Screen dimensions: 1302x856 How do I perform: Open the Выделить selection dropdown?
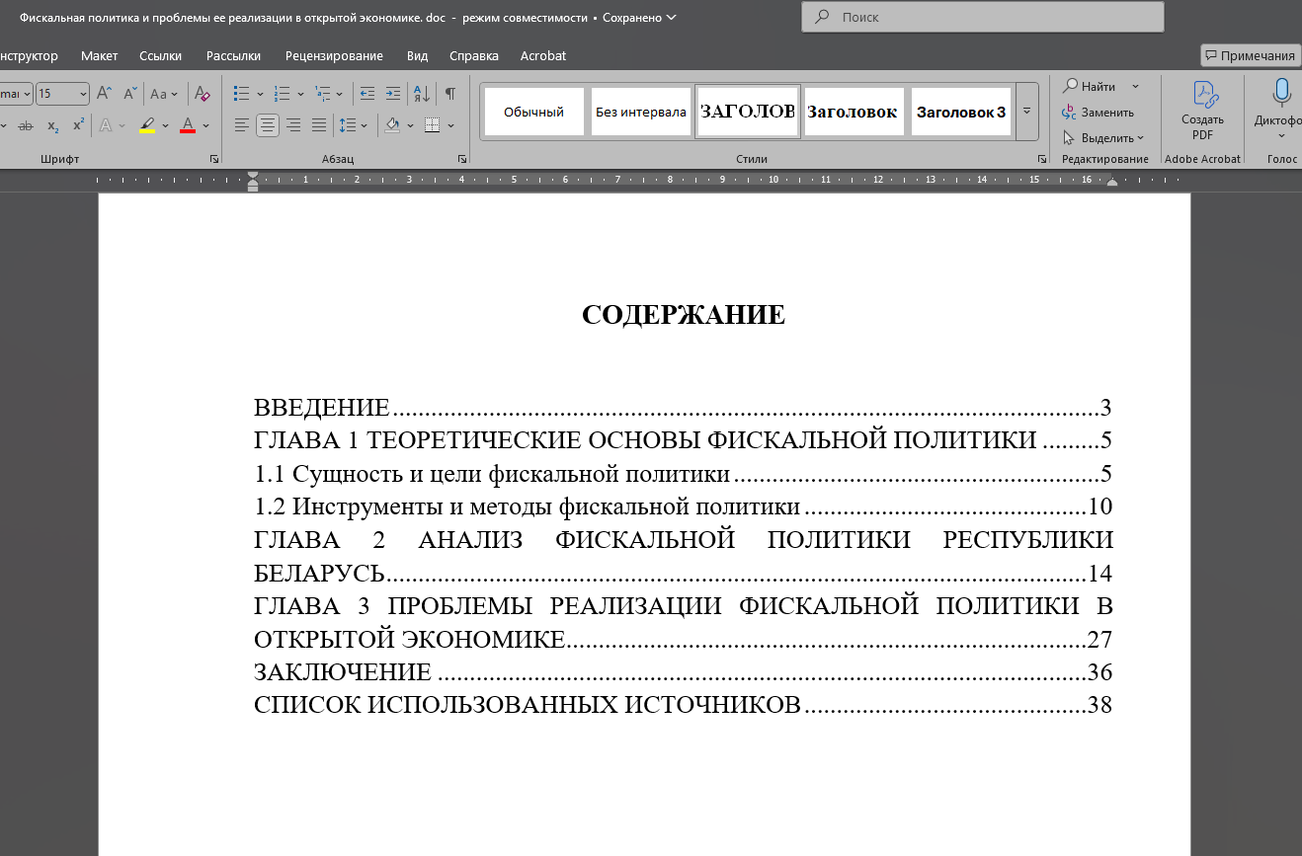tap(1103, 137)
